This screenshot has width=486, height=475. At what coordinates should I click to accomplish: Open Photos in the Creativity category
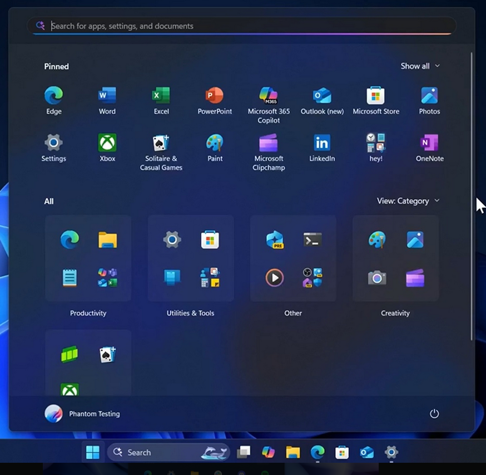click(x=415, y=239)
